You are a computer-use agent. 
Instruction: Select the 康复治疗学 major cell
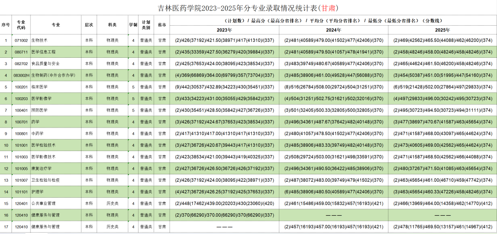coord(56,168)
